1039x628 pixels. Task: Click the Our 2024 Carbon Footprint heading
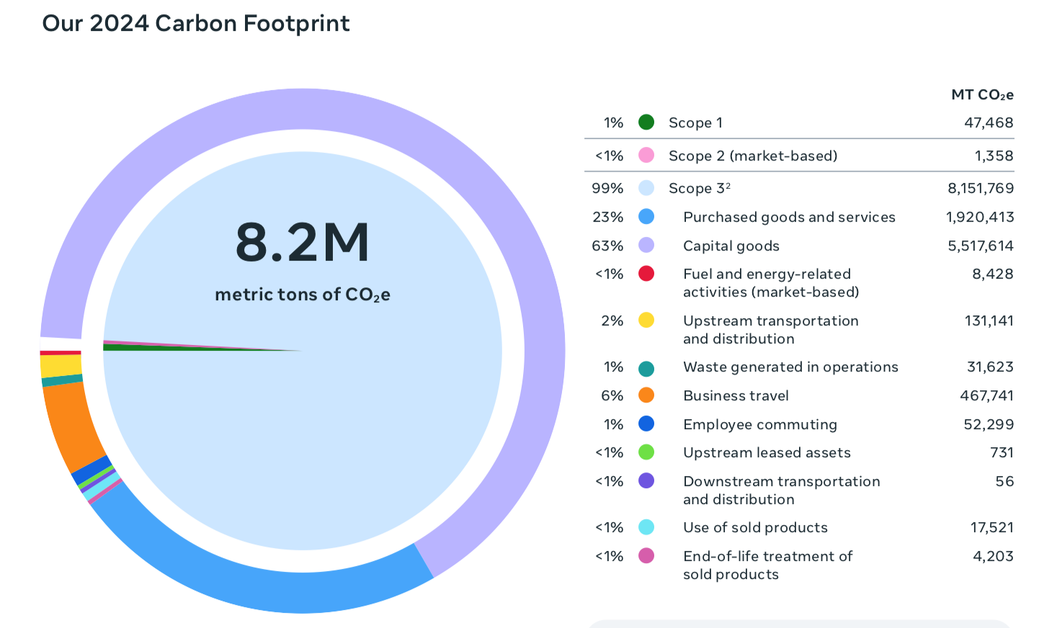point(196,23)
